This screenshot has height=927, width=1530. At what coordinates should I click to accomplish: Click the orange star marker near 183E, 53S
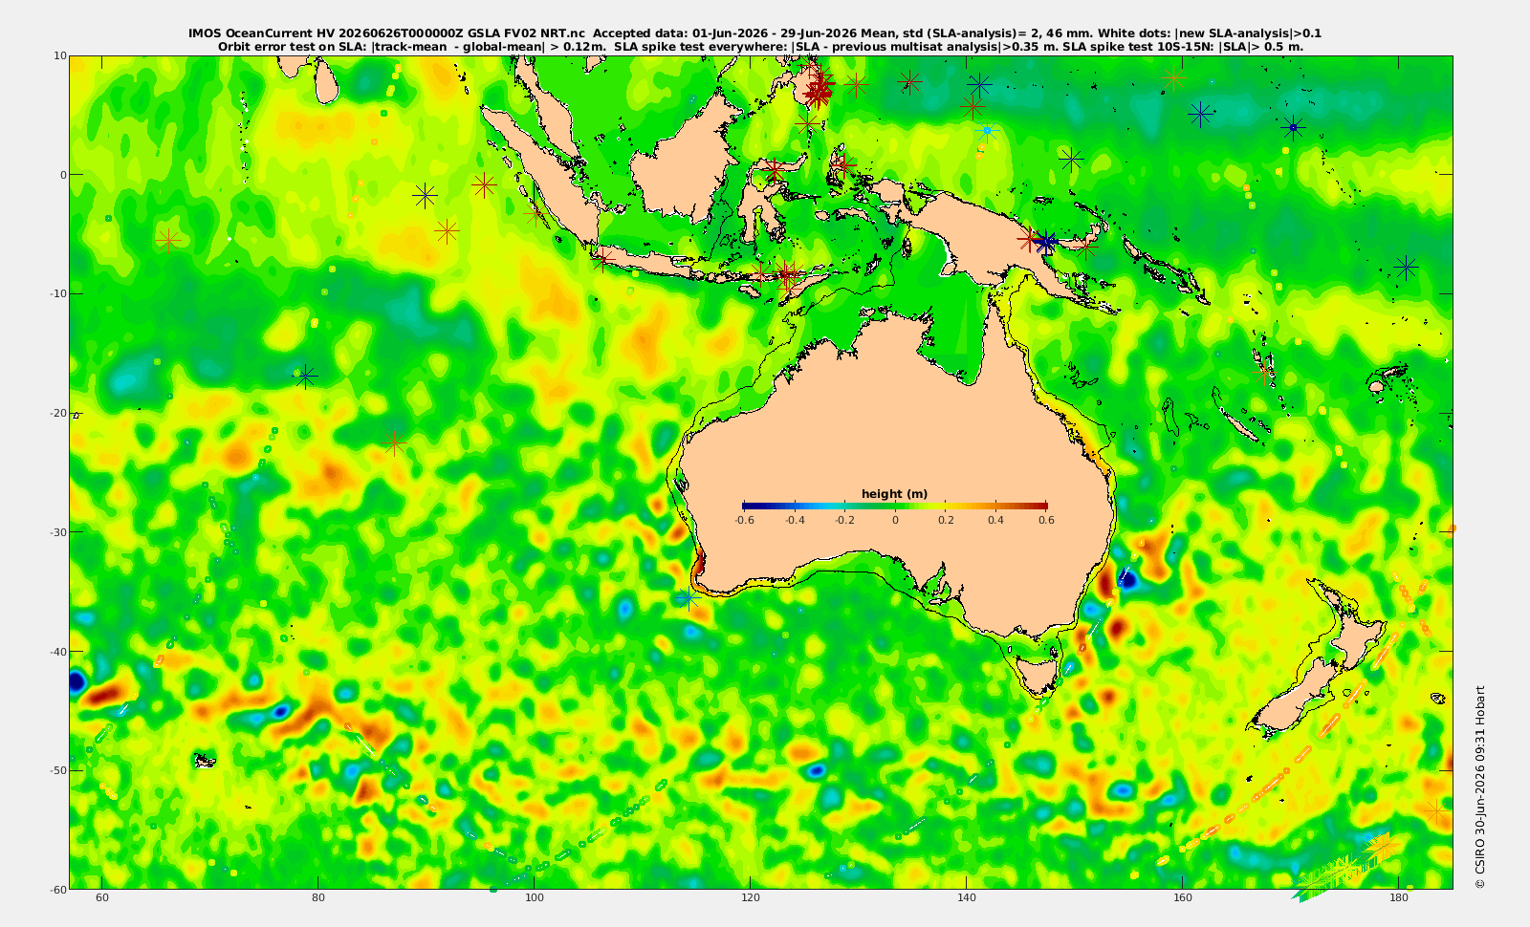1435,811
